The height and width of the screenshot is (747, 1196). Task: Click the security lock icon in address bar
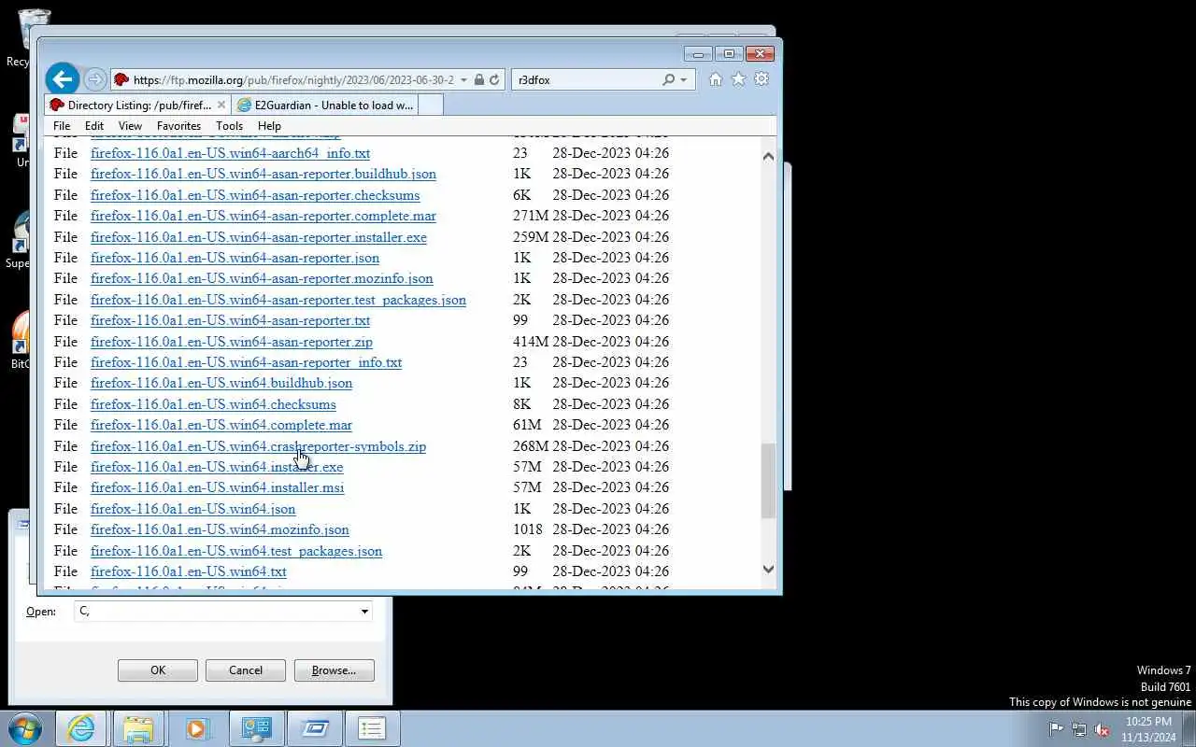coord(478,80)
